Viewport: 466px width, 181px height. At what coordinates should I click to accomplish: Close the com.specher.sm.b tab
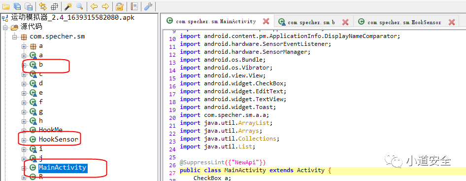point(345,22)
